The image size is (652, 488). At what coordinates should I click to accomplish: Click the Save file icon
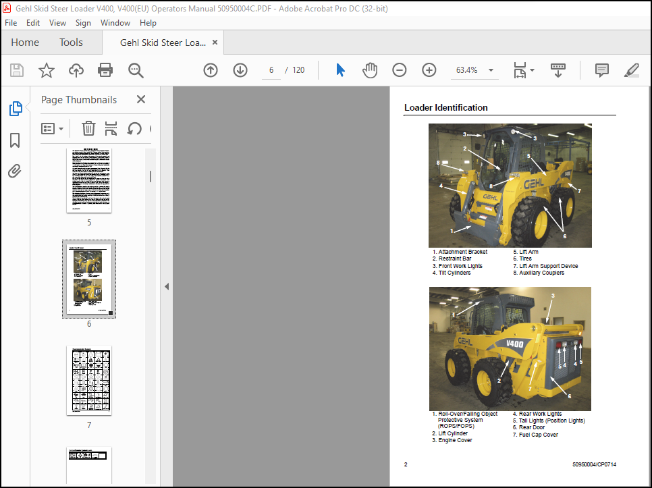[17, 70]
